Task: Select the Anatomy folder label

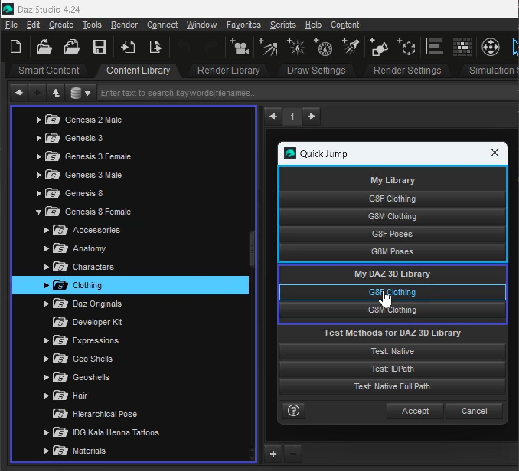Action: (x=89, y=248)
